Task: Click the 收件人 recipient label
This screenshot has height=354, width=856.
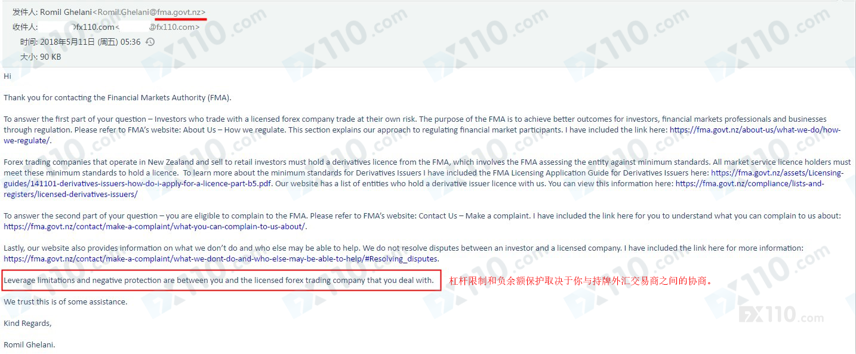Action: coord(24,27)
